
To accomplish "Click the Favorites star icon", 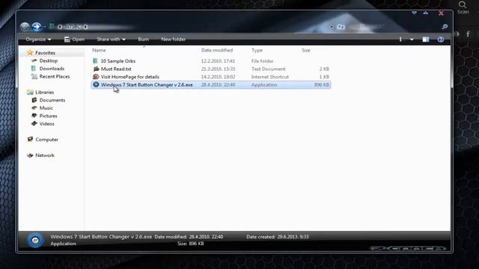I will click(x=30, y=52).
